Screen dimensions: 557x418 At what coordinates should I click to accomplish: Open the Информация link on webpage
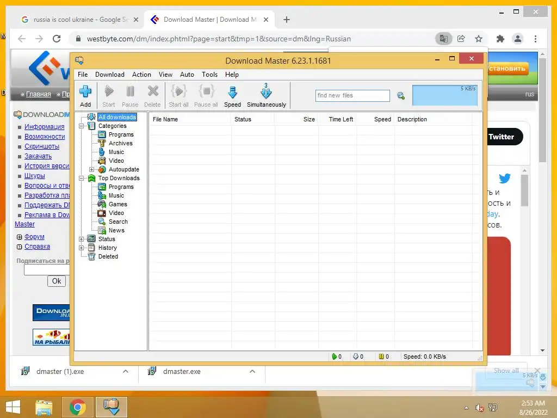(x=45, y=126)
